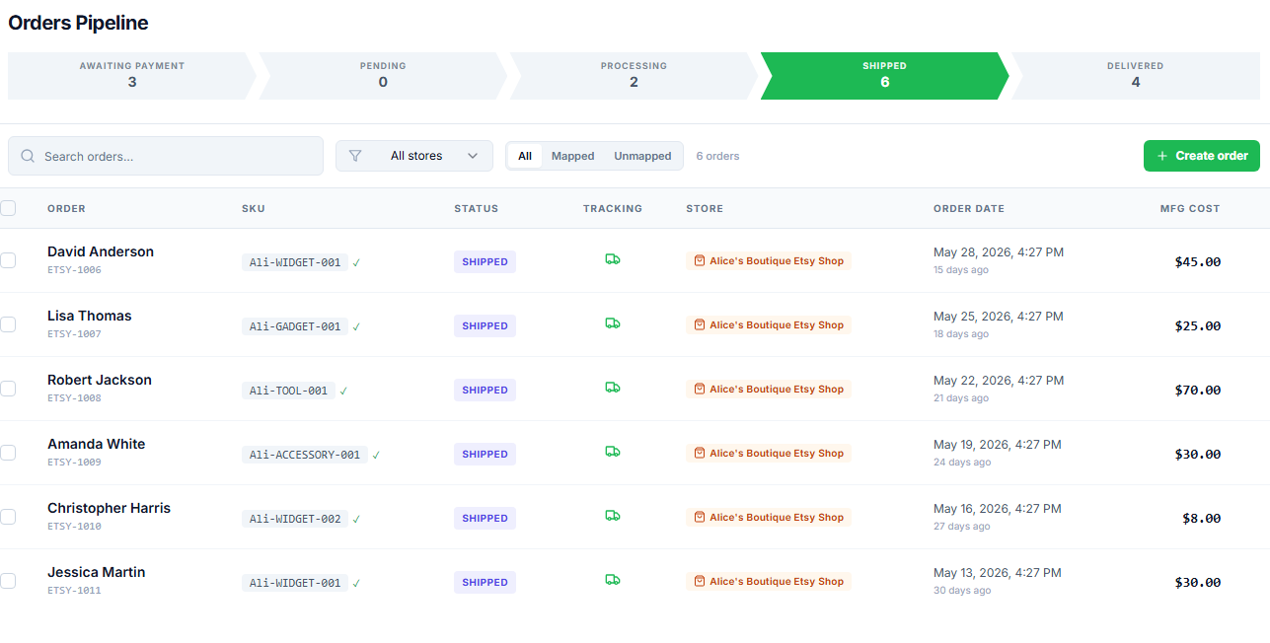Click the truck tracking icon for Jessica Martin
1270x643 pixels.
tap(613, 580)
